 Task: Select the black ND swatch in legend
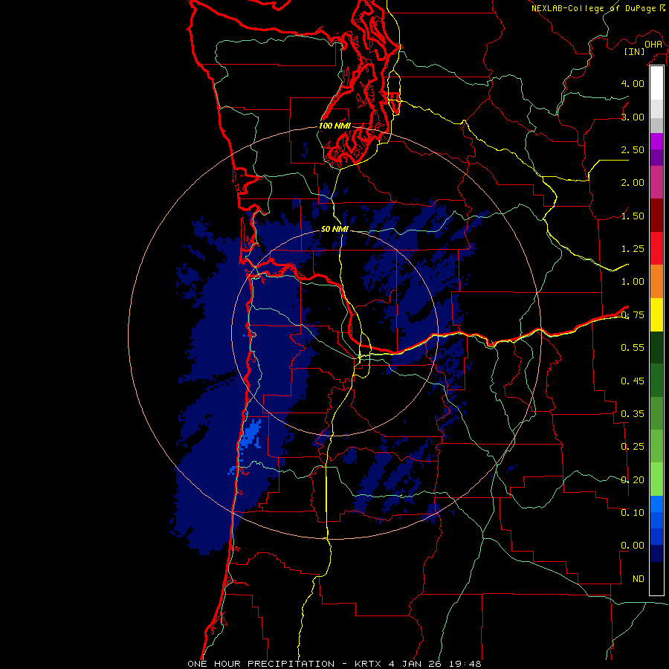coord(656,578)
